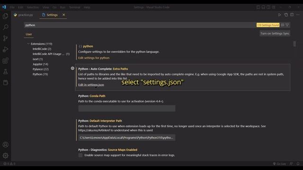Open the Run and Debug view
303x170 pixels.
(x=5, y=49)
